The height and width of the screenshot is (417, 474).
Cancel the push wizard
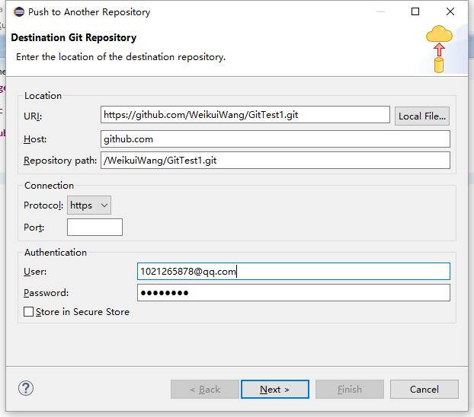424,389
